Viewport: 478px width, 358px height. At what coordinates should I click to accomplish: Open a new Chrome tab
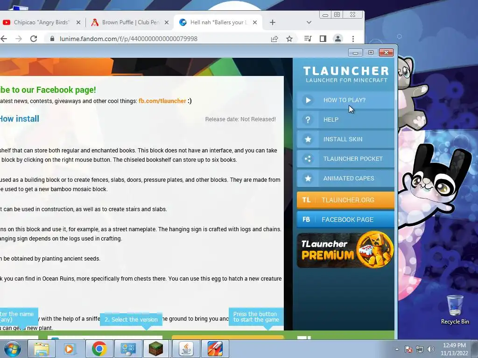273,22
